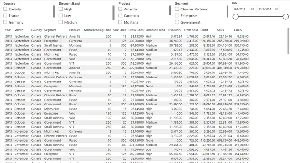This screenshot has height=163, width=290.
Task: Sort by the Manufacturing Price column header
Action: point(97,30)
